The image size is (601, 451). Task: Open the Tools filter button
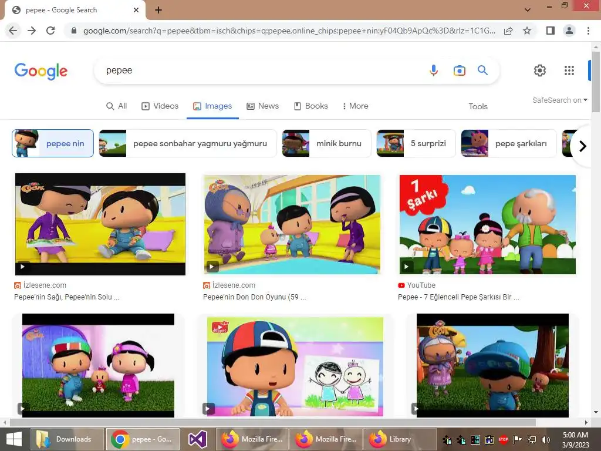(x=478, y=106)
